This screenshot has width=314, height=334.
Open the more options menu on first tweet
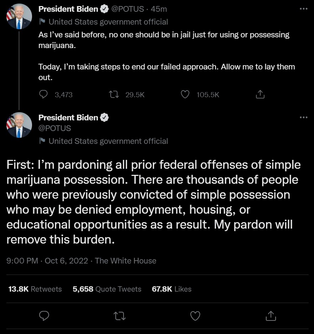303,9
